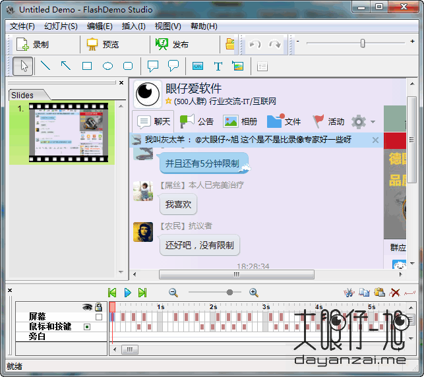Open the properties list tool
The height and width of the screenshot is (377, 424).
tap(262, 66)
